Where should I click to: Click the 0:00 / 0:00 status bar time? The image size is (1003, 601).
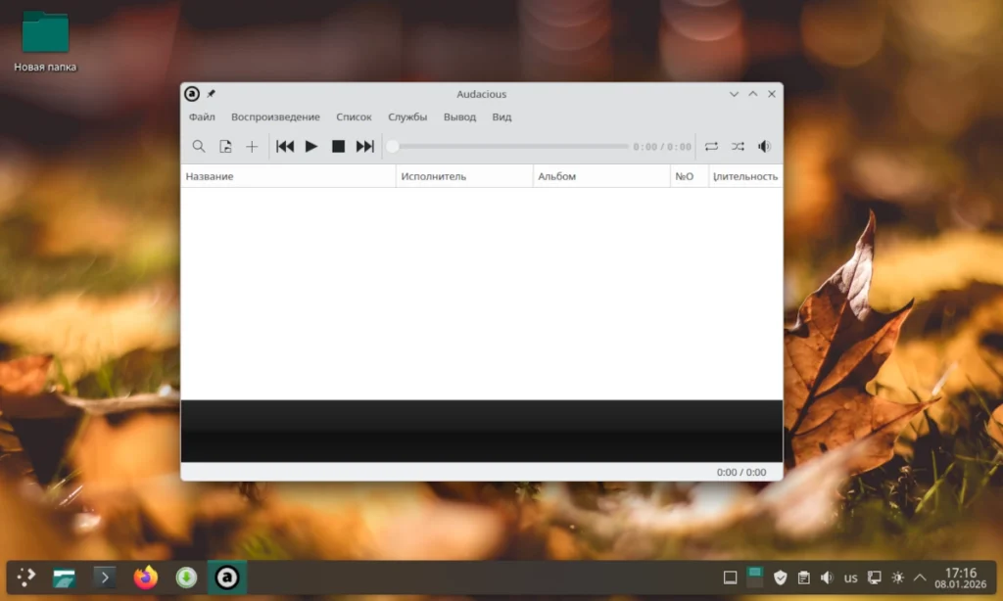point(741,472)
